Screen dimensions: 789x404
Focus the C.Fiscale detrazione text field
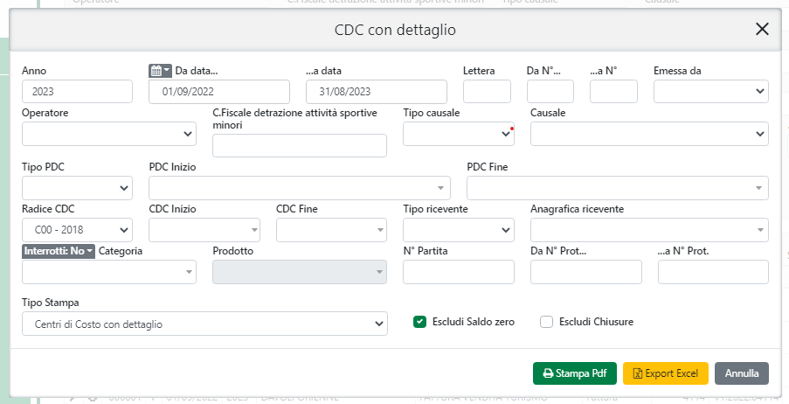pyautogui.click(x=300, y=146)
